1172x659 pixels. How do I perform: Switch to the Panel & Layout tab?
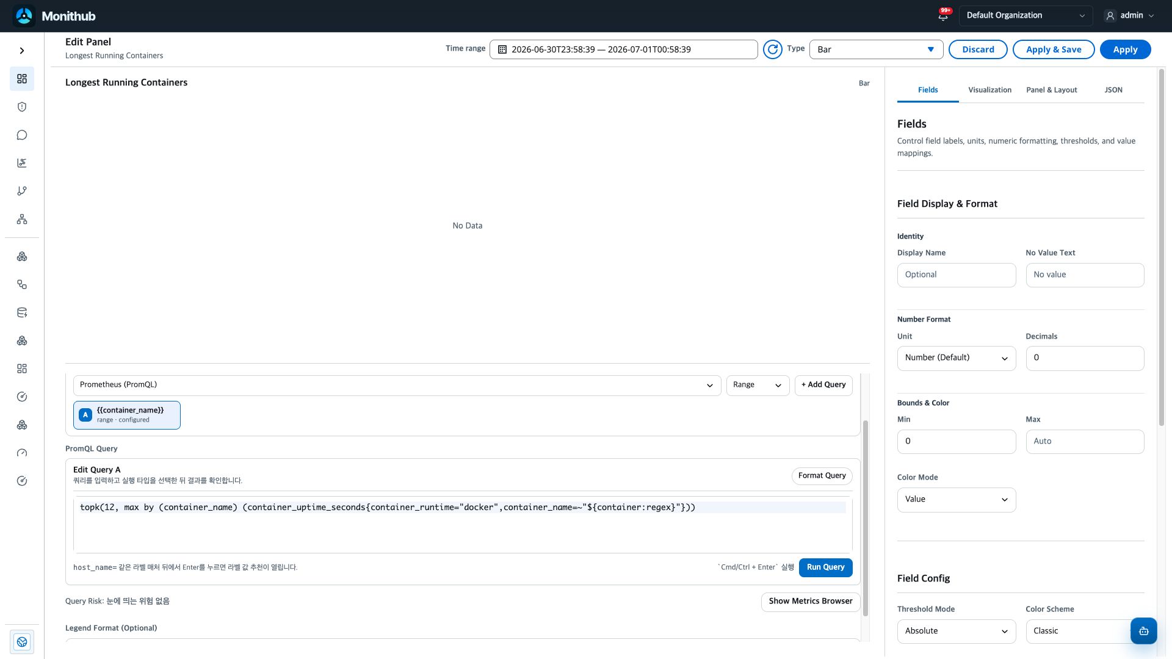tap(1051, 90)
